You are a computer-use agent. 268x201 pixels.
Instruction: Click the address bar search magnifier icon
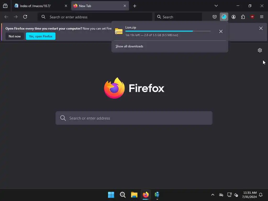pyautogui.click(x=43, y=17)
